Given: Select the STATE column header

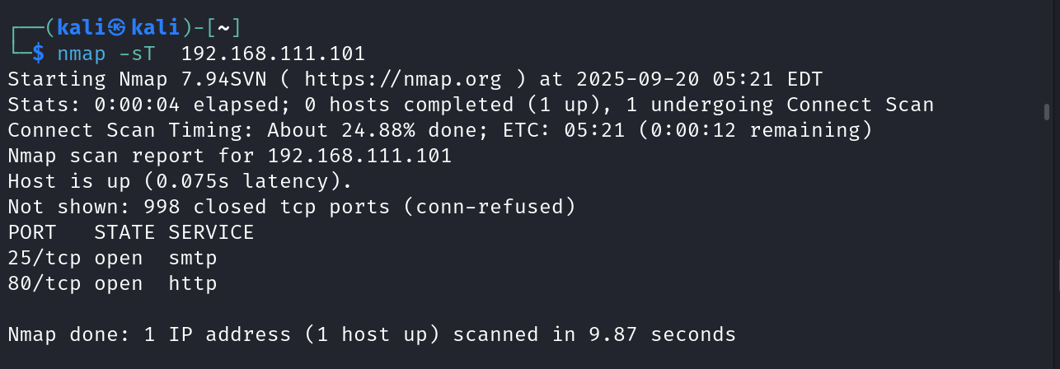Looking at the screenshot, I should (x=124, y=232).
